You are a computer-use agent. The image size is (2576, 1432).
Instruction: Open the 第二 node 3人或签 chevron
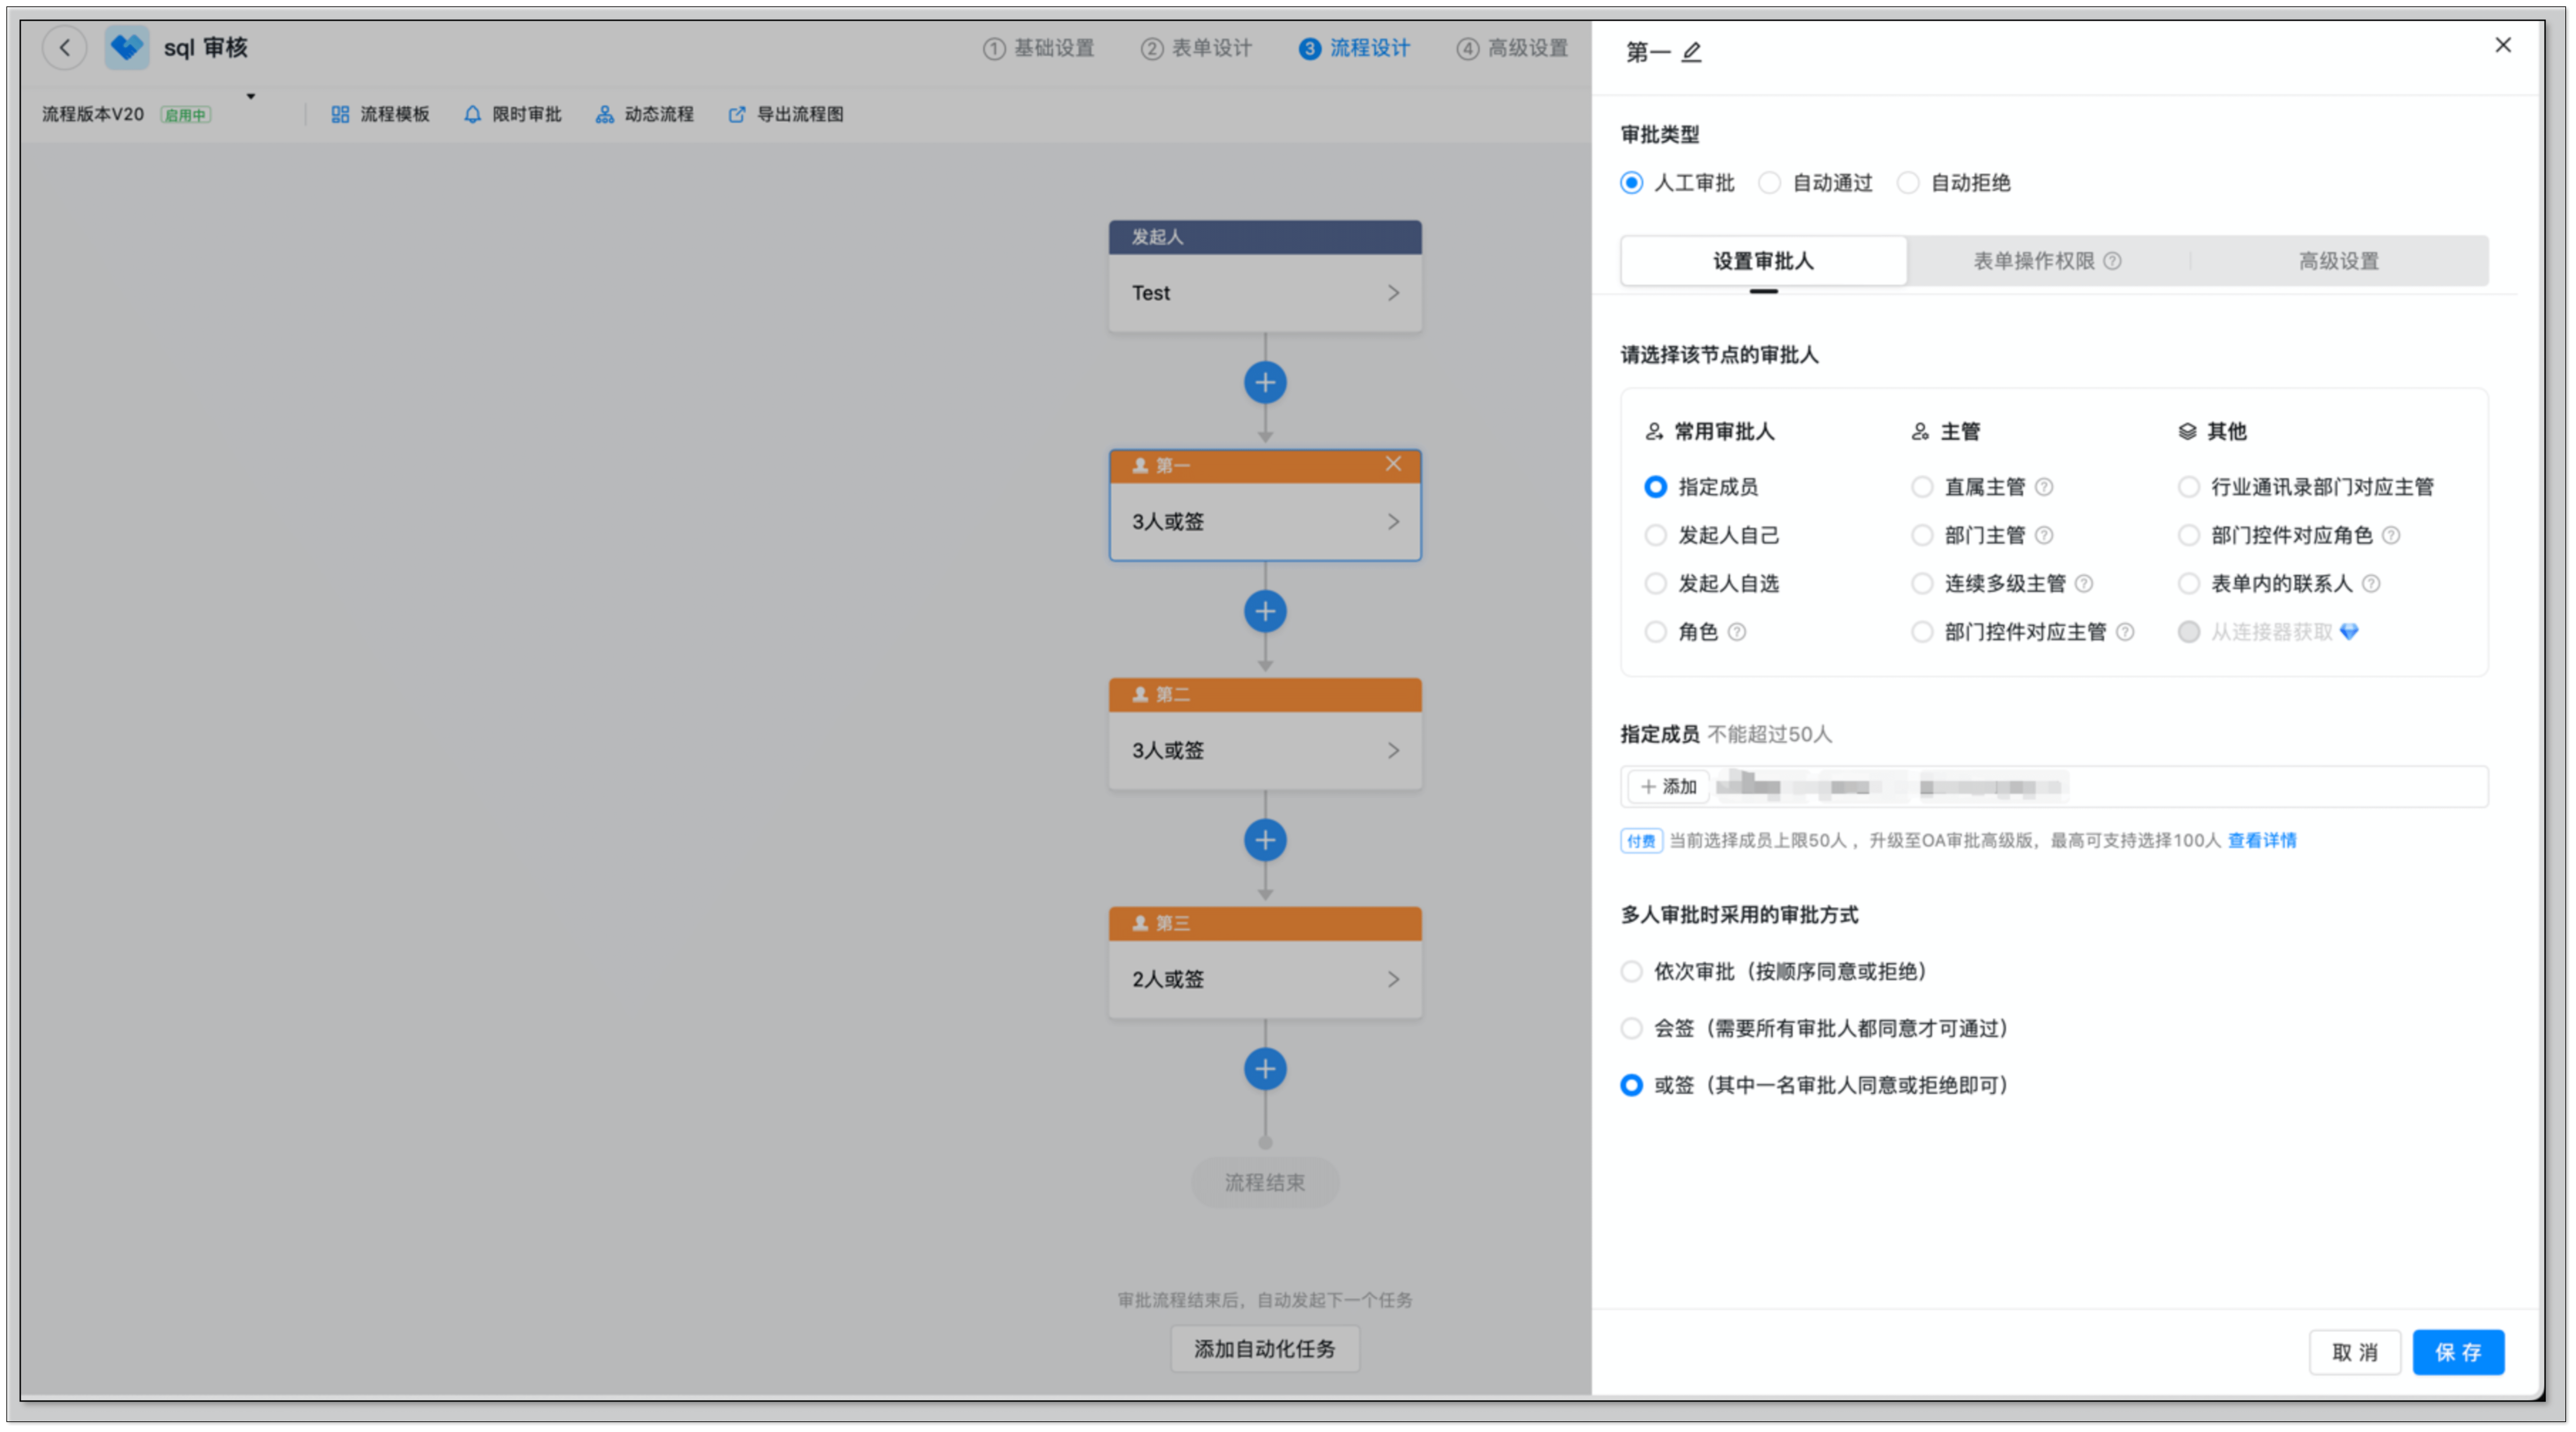[1393, 750]
